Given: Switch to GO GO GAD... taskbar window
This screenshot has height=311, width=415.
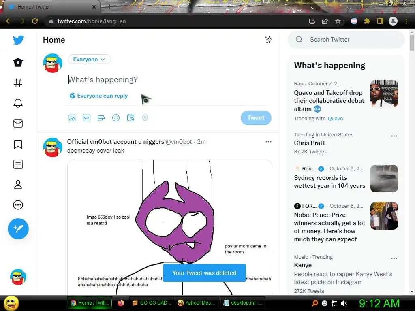Looking at the screenshot, I should tap(152, 303).
